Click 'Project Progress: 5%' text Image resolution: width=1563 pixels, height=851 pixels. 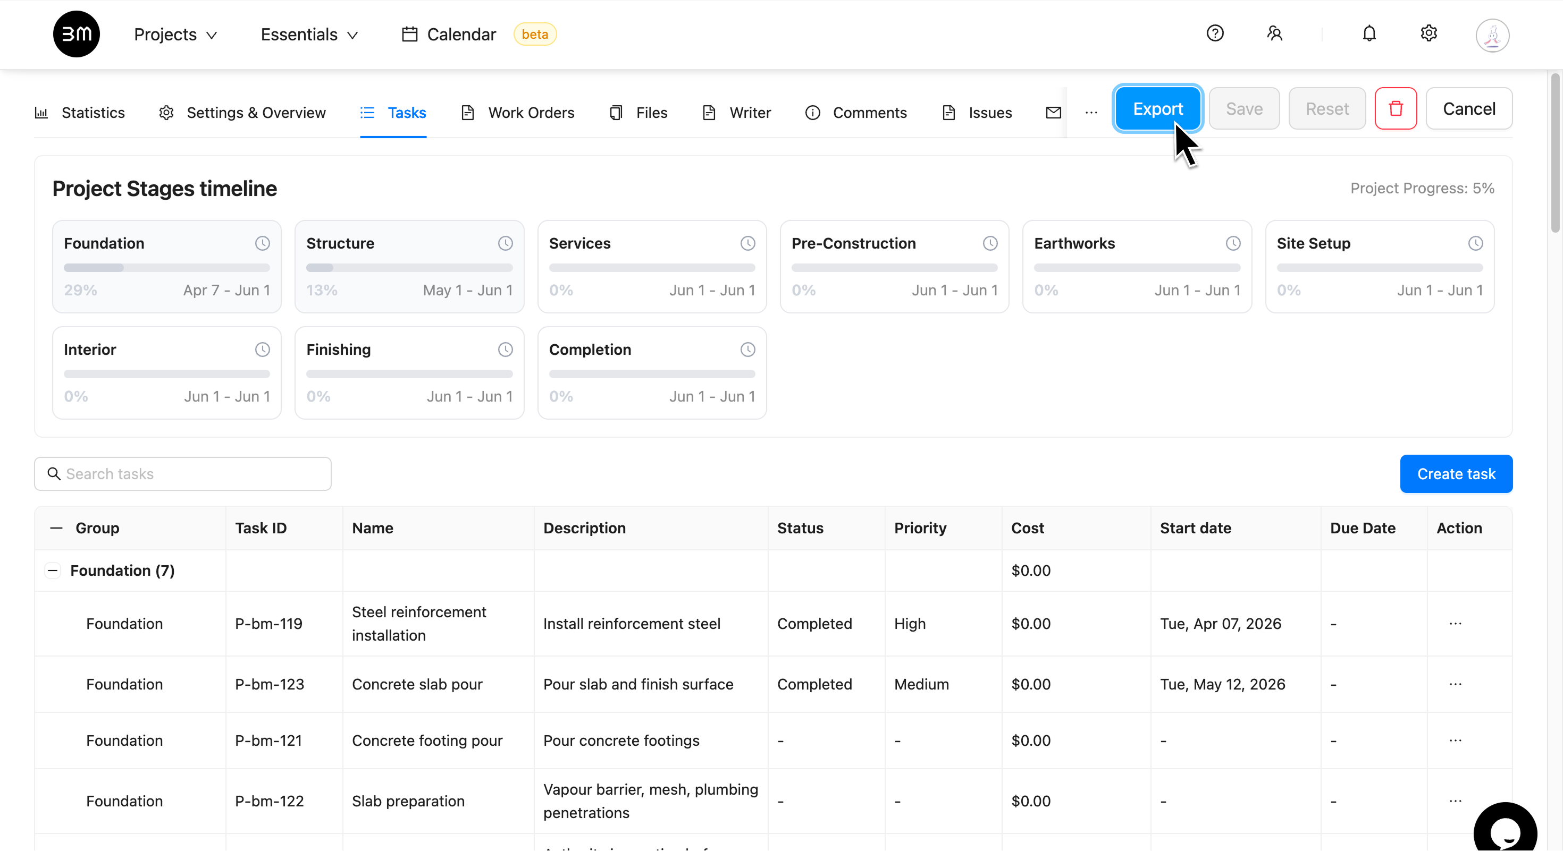tap(1422, 188)
